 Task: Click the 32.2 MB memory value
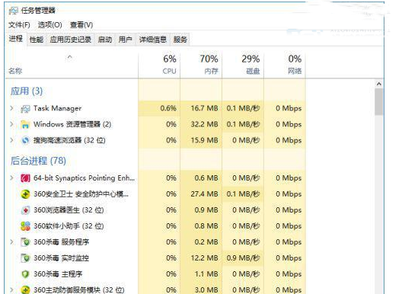pos(204,124)
